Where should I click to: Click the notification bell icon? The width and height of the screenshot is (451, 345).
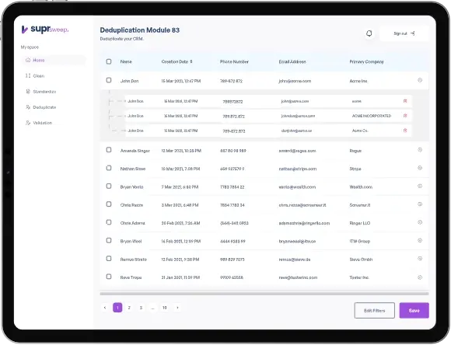click(369, 33)
